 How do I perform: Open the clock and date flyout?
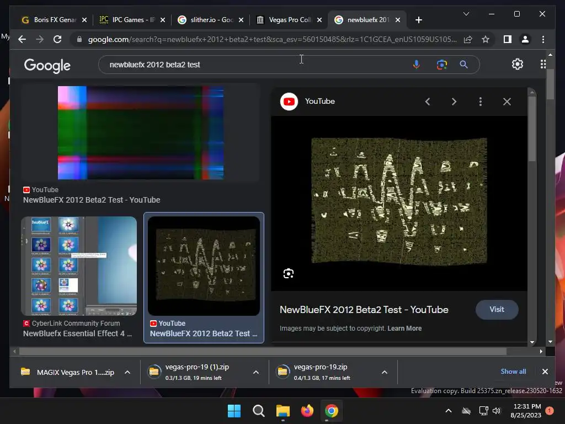[x=526, y=411]
